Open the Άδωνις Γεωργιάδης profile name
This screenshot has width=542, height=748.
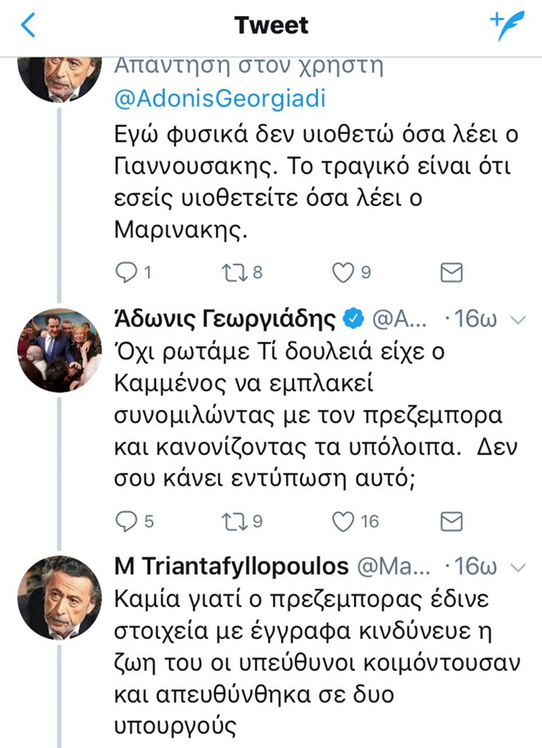pos(226,319)
